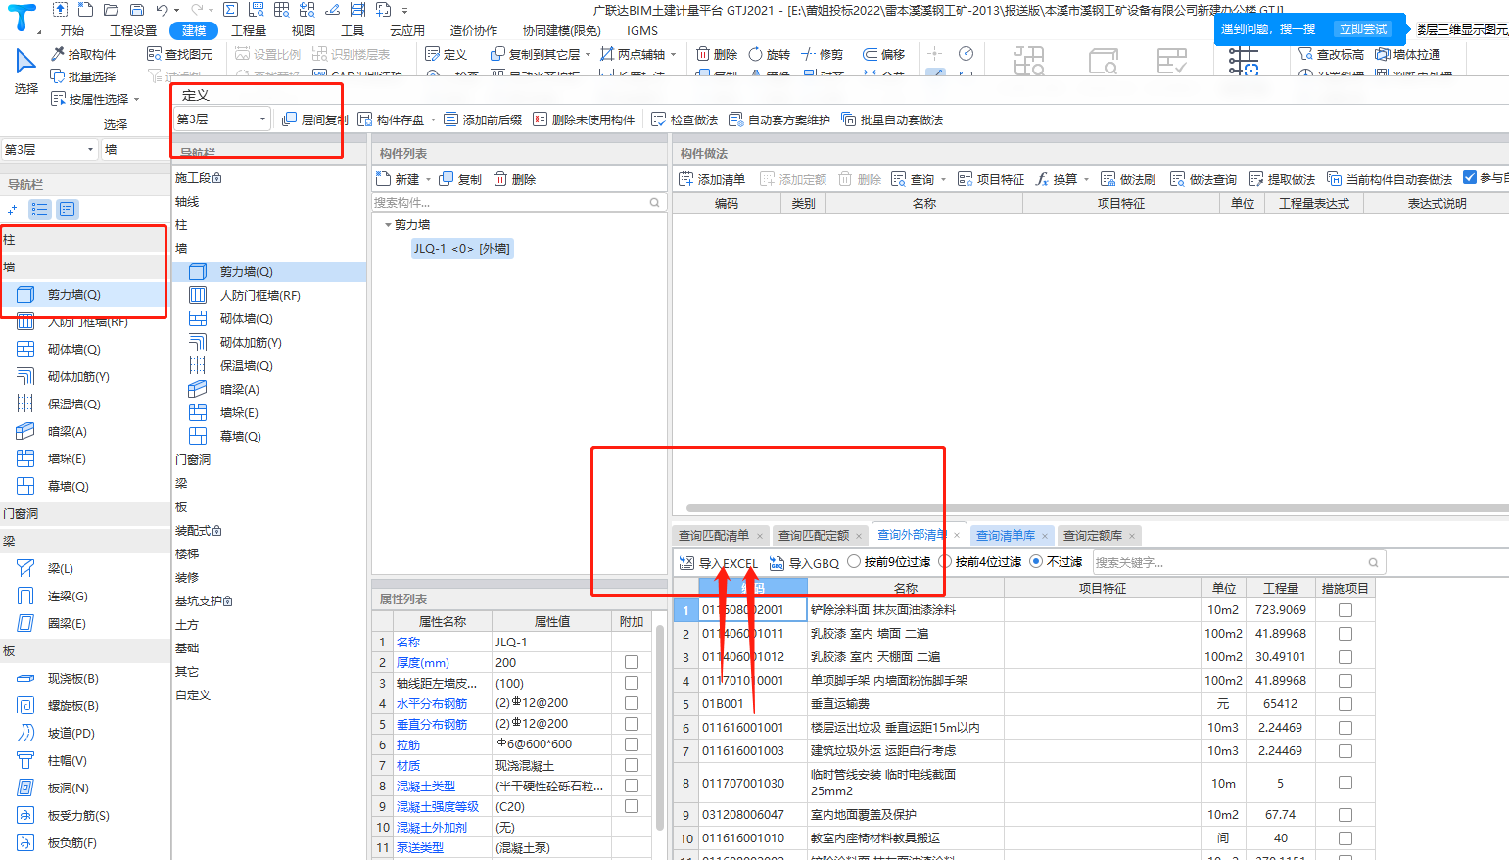Open the 查询 query dropdown

coord(943,180)
